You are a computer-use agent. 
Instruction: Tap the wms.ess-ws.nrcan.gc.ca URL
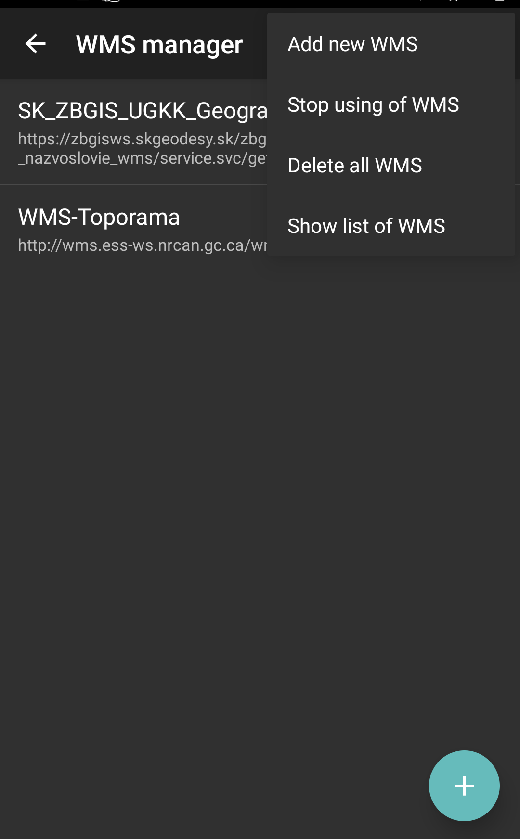[143, 245]
